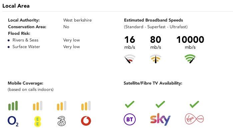Click the green ultrafast speed gauge icon
The height and width of the screenshot is (136, 233).
coord(190,59)
